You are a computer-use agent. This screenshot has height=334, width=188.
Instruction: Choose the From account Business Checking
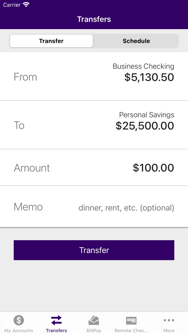pyautogui.click(x=94, y=76)
